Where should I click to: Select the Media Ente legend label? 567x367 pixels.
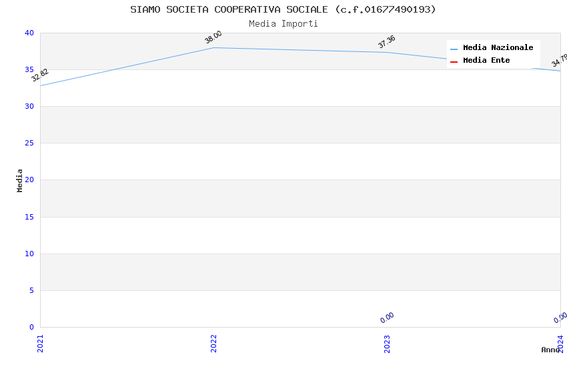pos(486,61)
